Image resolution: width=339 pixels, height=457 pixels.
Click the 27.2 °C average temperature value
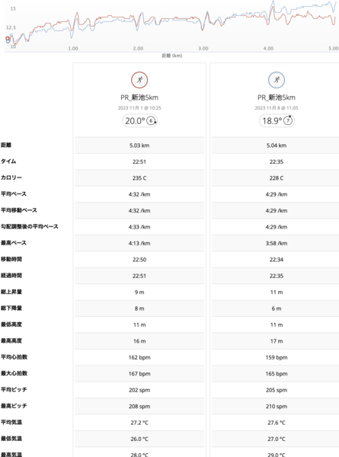139,423
